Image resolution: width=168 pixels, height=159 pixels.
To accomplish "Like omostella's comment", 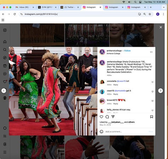I will [152, 82].
